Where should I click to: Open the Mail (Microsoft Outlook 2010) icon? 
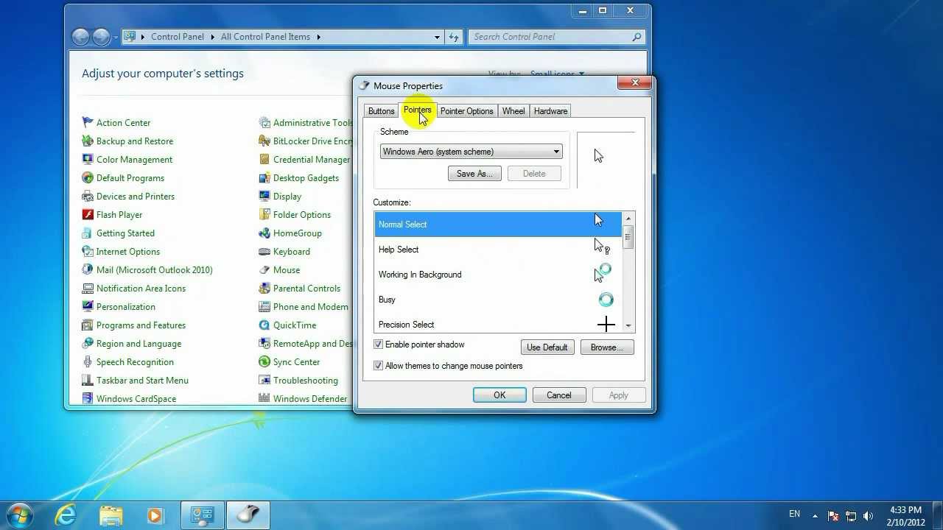[x=88, y=270]
